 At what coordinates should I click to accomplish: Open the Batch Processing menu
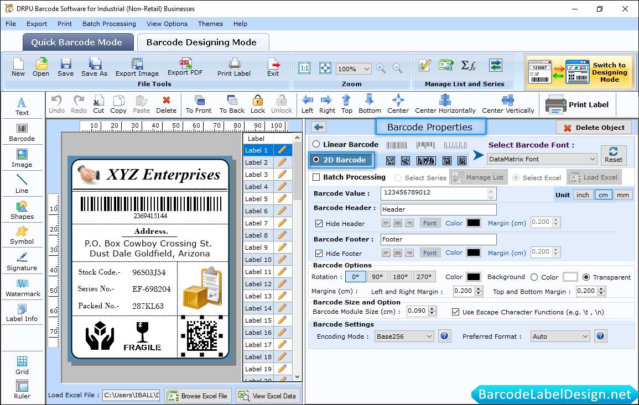point(109,24)
